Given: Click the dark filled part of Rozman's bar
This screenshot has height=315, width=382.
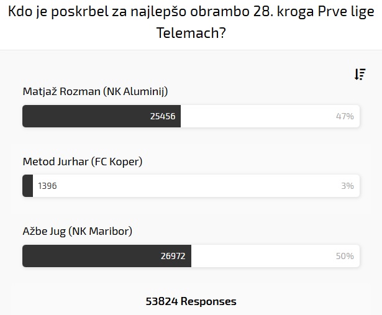Looking at the screenshot, I should [87, 116].
